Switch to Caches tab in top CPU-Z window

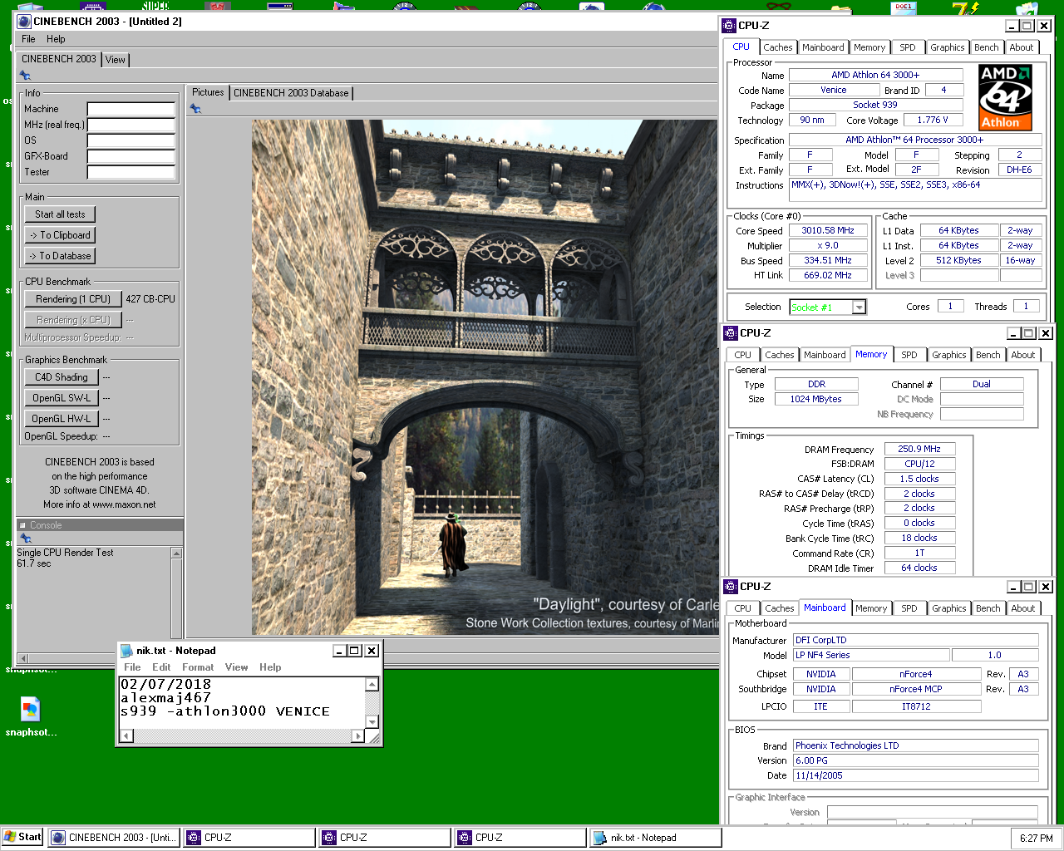click(x=777, y=48)
